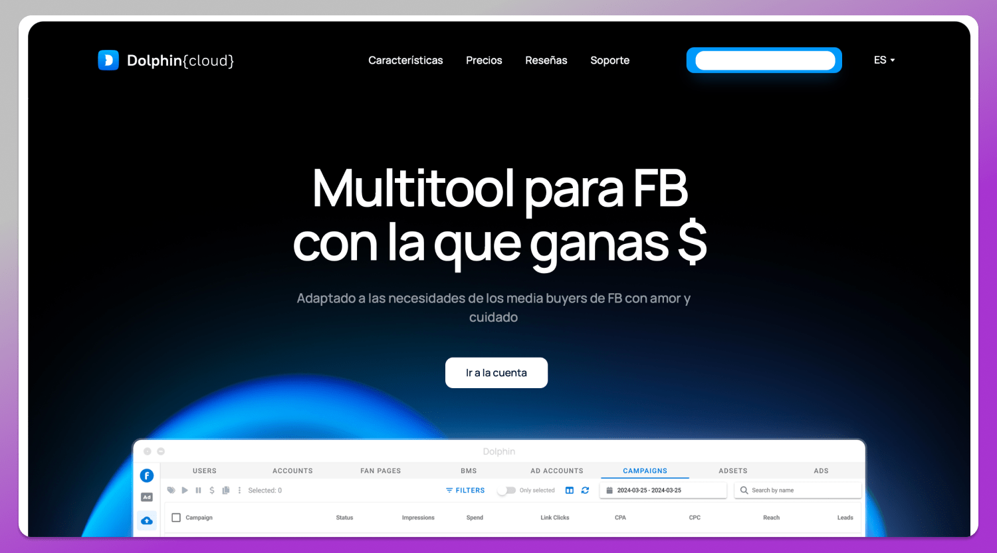Viewport: 997px width, 553px height.
Task: Click the Campaign column header label
Action: click(x=199, y=518)
